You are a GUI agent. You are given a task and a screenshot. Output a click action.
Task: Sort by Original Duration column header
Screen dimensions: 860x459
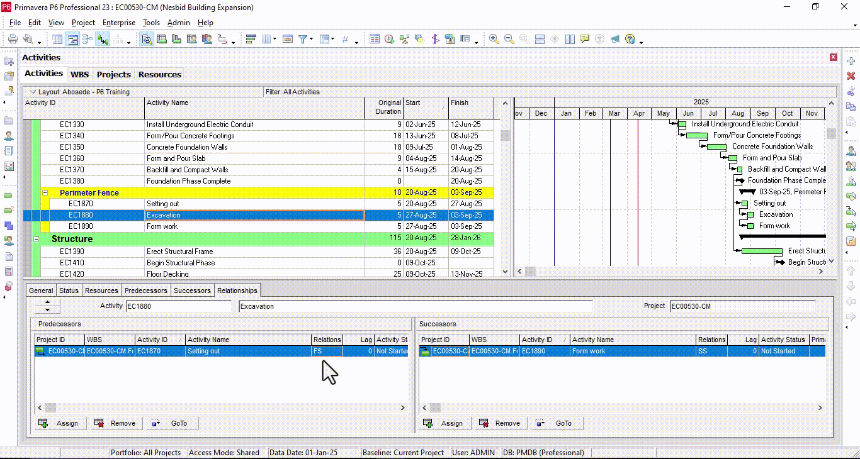tap(383, 108)
